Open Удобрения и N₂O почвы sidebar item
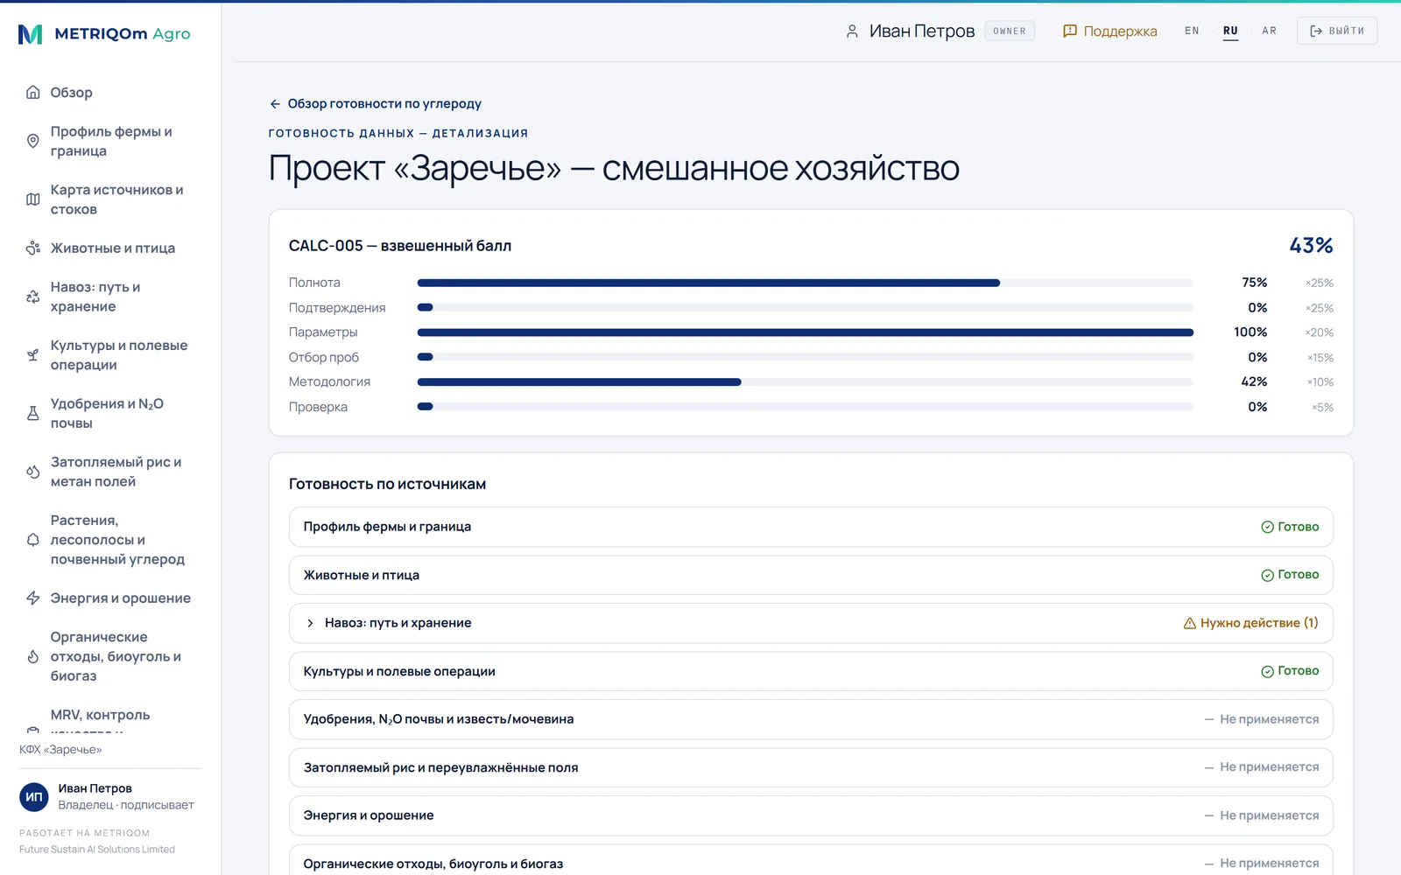This screenshot has height=875, width=1401. (x=110, y=413)
